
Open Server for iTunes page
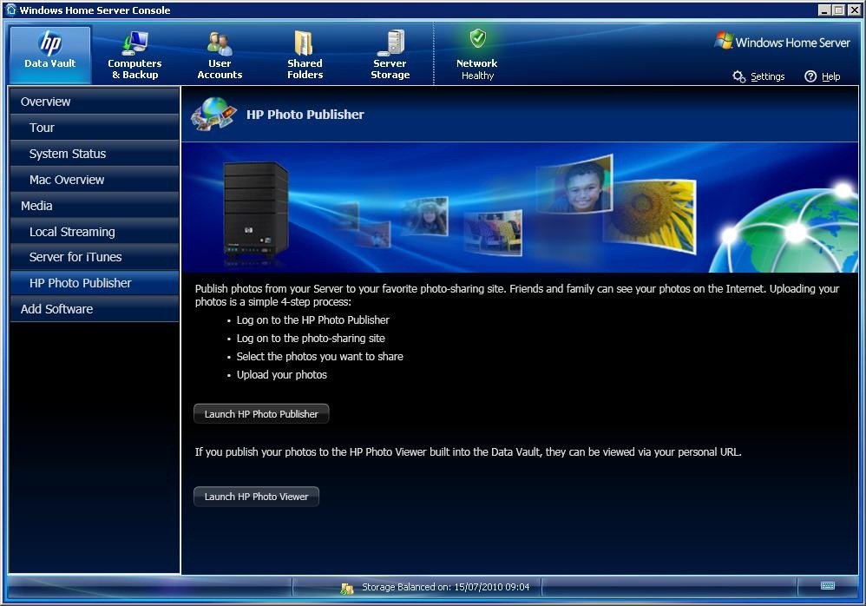(x=95, y=257)
